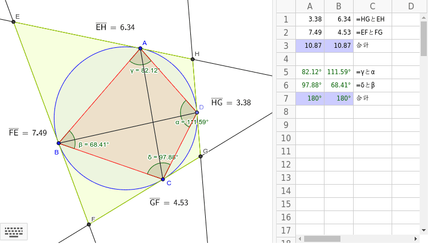The image size is (429, 244).
Task: Click the horizontal scrollbar thumb
Action: [x=322, y=239]
